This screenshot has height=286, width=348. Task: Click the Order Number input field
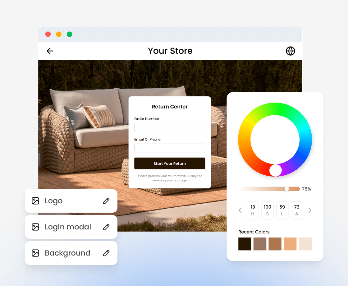tap(170, 127)
